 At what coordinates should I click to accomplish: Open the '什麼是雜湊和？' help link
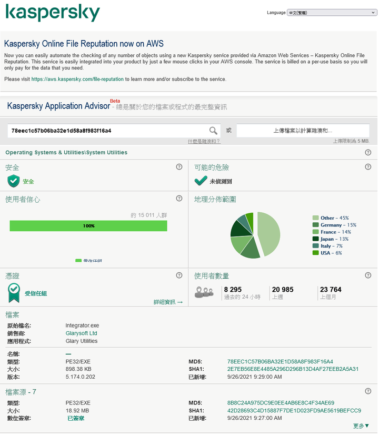coord(204,141)
